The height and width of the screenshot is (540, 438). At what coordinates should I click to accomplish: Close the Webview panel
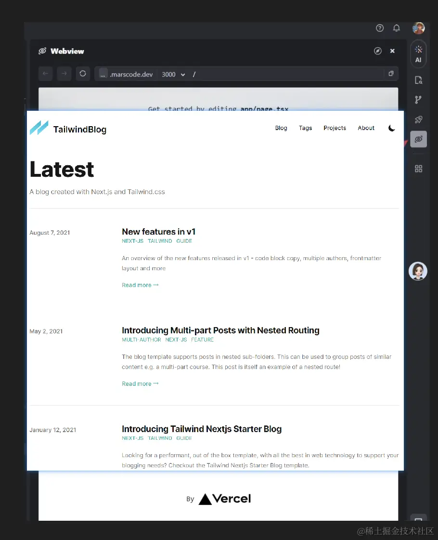392,51
